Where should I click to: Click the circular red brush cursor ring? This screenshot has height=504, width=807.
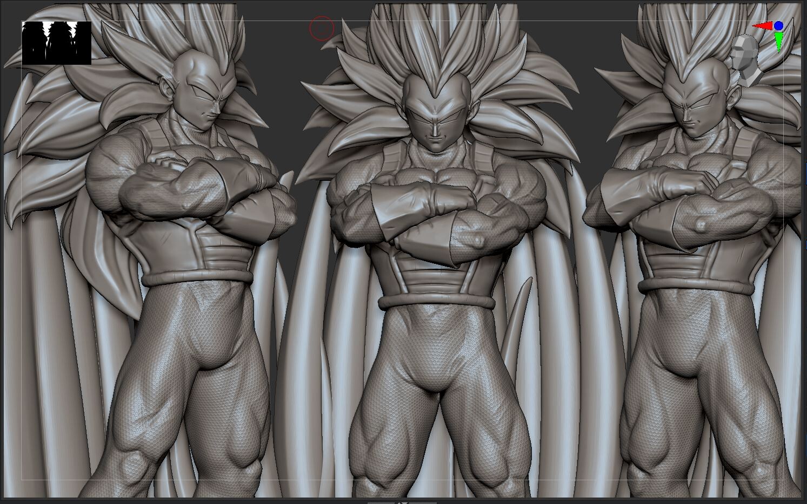click(x=321, y=28)
